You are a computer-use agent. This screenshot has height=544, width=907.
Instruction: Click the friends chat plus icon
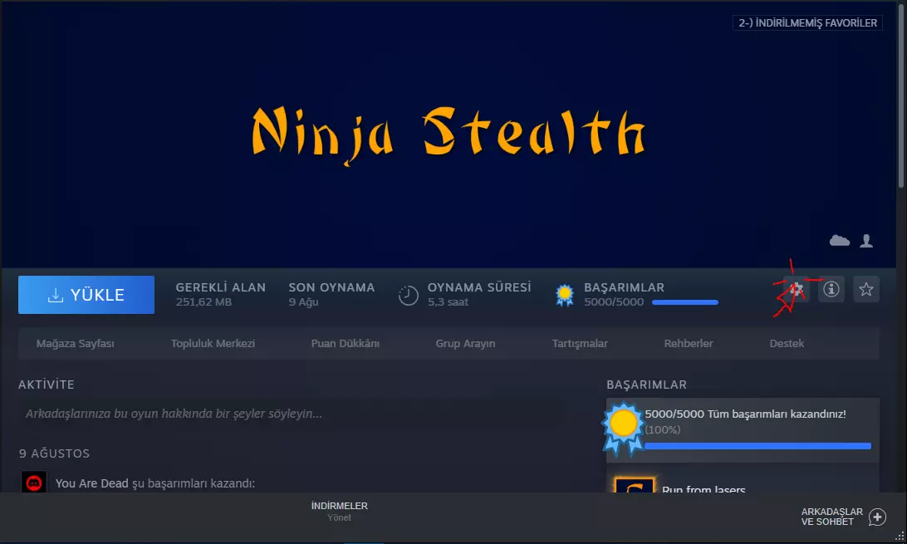click(x=877, y=517)
